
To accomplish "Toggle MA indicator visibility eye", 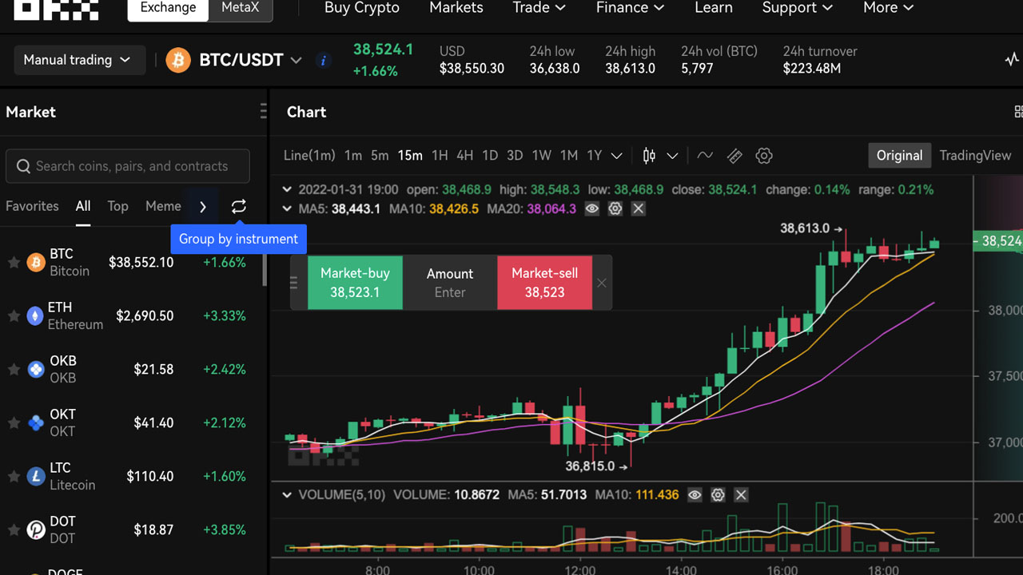I will coord(591,209).
